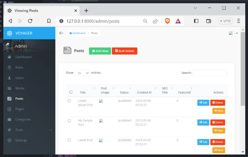This screenshot has width=248, height=157.
Task: Sort table by Status column
Action: [x=126, y=90]
